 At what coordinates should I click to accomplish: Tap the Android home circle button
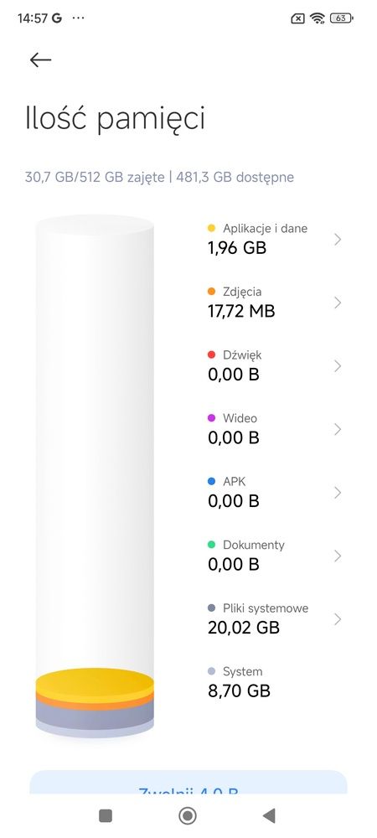click(188, 815)
